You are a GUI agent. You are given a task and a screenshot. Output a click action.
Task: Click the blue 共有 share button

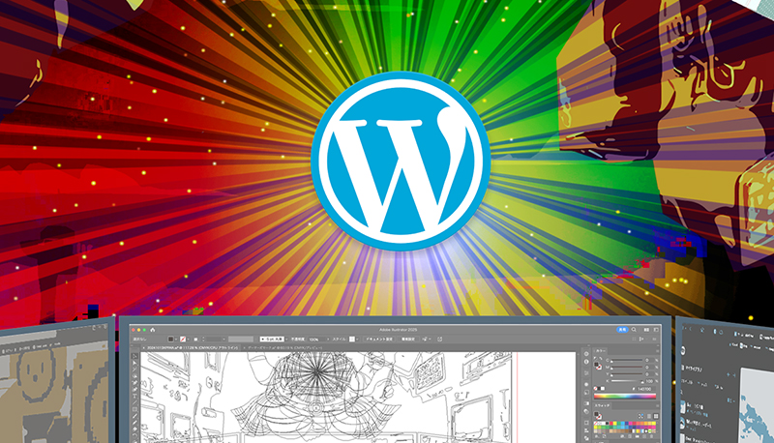tap(623, 329)
